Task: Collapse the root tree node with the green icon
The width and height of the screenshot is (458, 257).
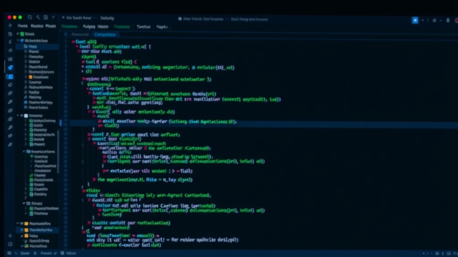Action: (x=18, y=34)
